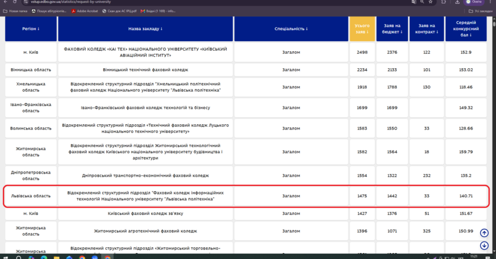
Task: Click total applications value 2498
Action: click(362, 52)
